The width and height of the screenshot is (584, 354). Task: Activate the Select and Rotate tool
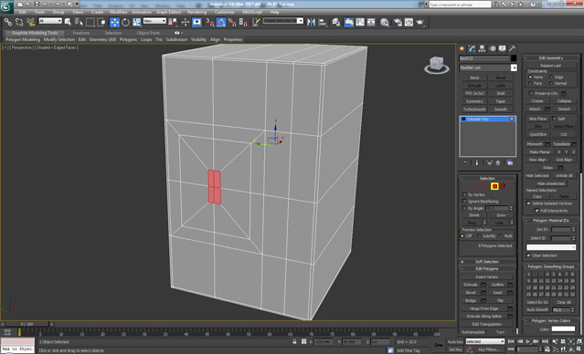tap(125, 22)
